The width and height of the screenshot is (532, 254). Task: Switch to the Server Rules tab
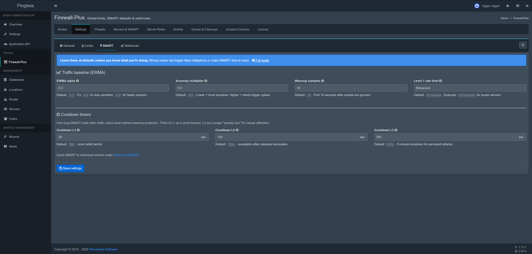click(156, 29)
